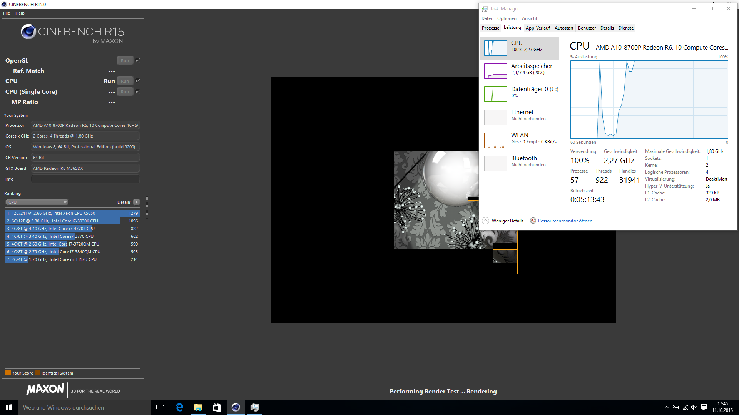
Task: Open the Cinebench File menu
Action: click(7, 13)
